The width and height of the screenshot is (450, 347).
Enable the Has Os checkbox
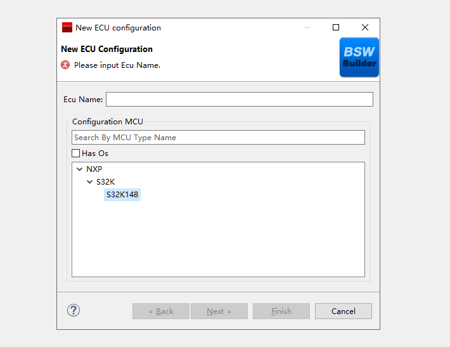(x=76, y=154)
